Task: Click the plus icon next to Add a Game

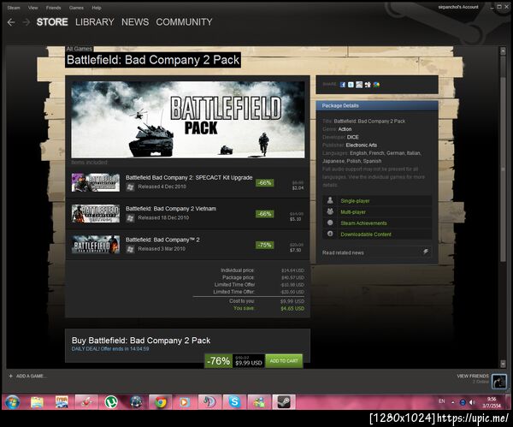Action: point(11,376)
